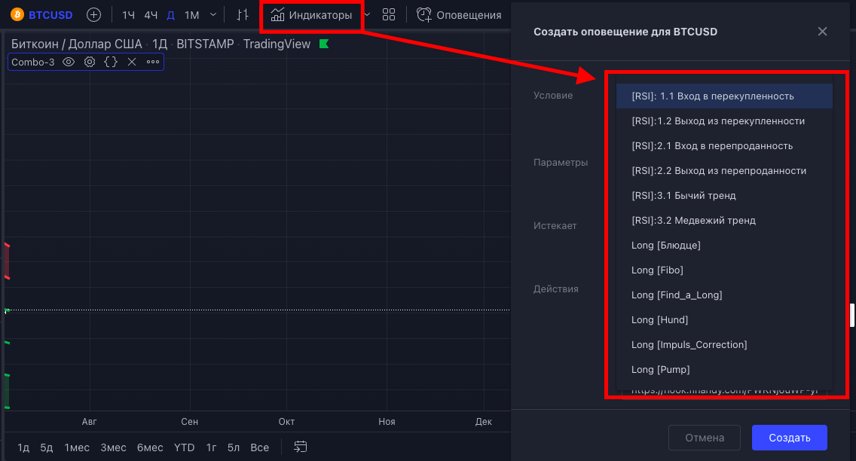Click Отмена cancel button
The height and width of the screenshot is (461, 856).
[705, 438]
